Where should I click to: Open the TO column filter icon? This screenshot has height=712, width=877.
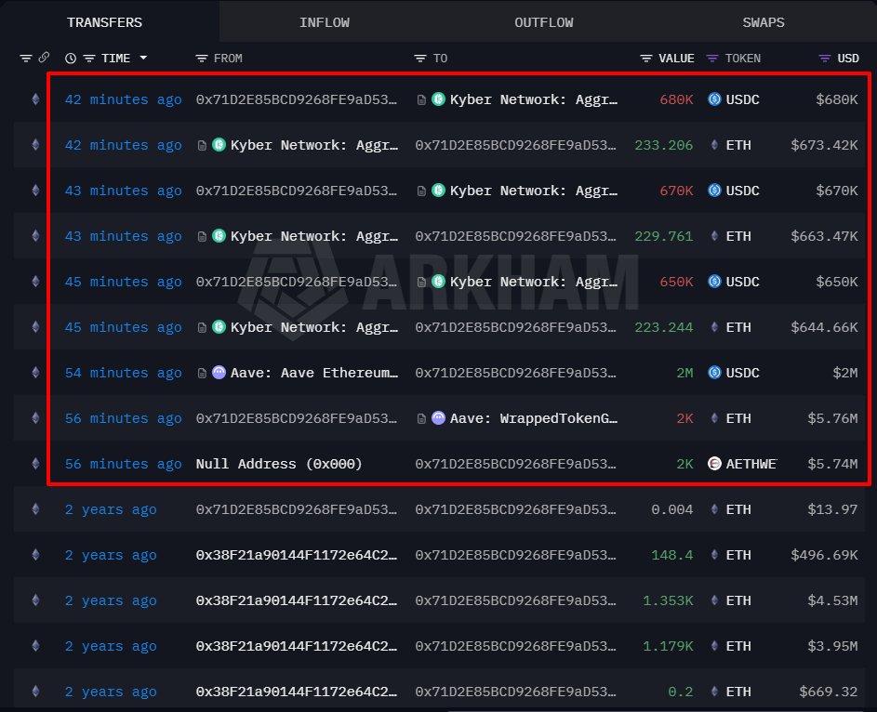click(420, 59)
